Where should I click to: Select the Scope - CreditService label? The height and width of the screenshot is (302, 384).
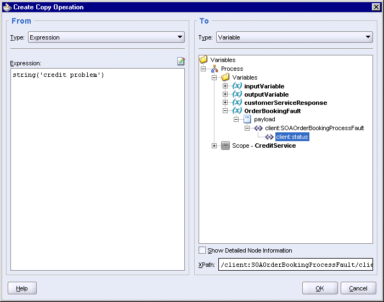coord(264,146)
